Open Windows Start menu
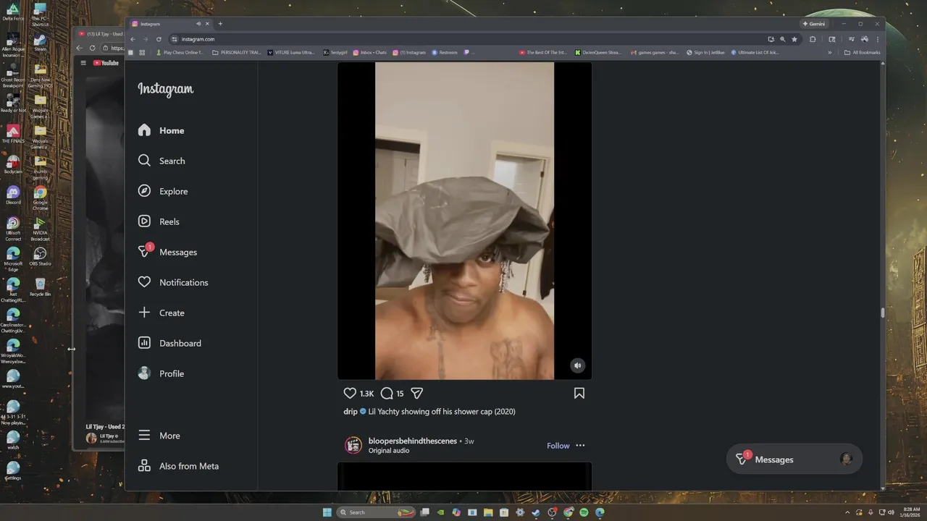Viewport: 927px width, 521px height. [x=327, y=512]
